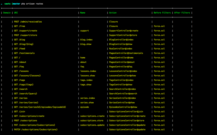This screenshot has width=217, height=135.
Task: Click the 'PATCH /subscriptions/{subscriptions}' URI
Action: pos(36,130)
